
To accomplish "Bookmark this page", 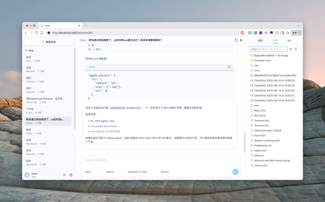I will tap(42, 33).
